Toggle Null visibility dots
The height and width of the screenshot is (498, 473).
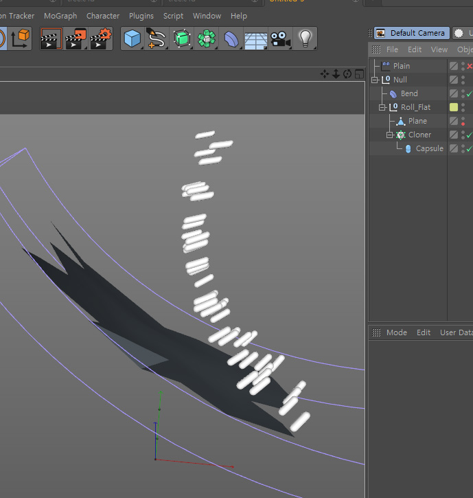tap(463, 80)
